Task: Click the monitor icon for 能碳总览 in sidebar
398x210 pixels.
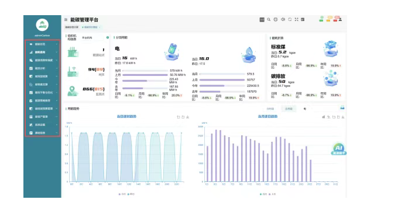Action: click(31, 44)
